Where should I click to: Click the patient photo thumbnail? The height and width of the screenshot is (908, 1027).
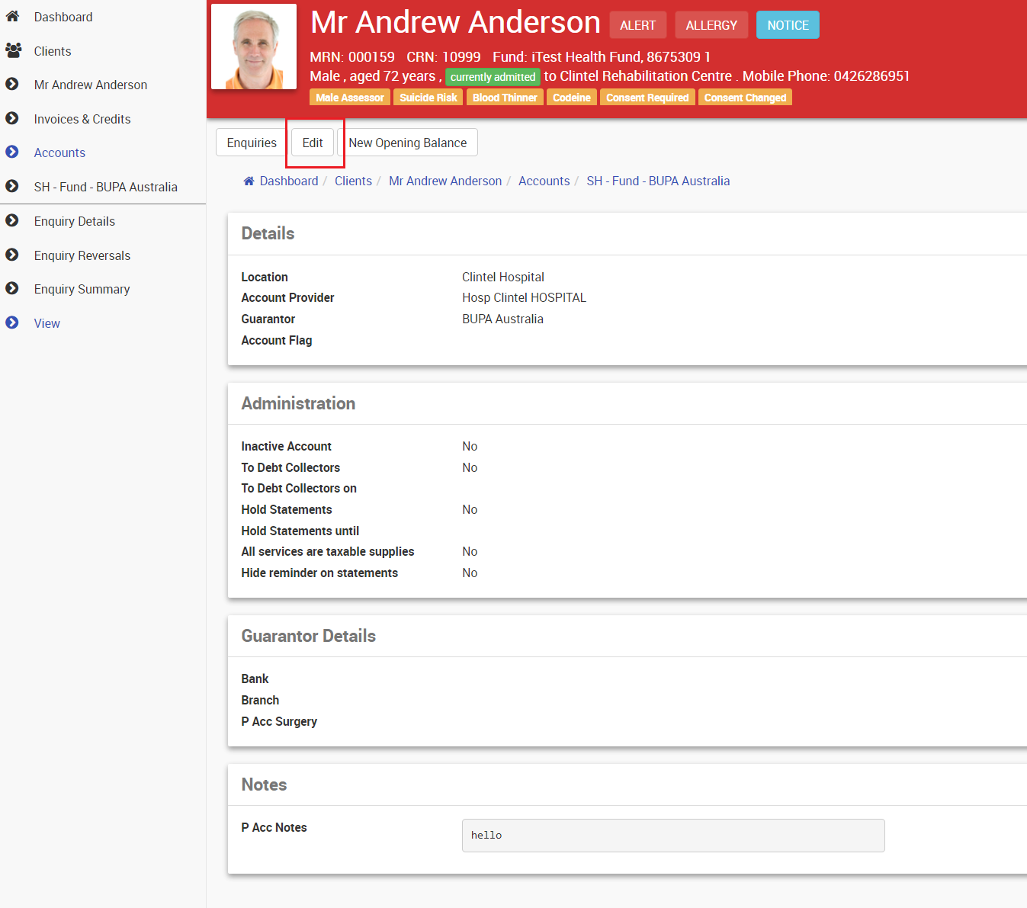254,47
